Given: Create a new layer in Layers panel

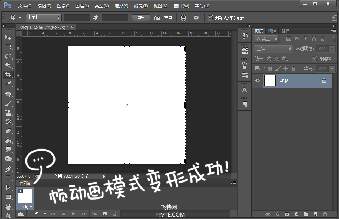Looking at the screenshot, I should point(316,214).
